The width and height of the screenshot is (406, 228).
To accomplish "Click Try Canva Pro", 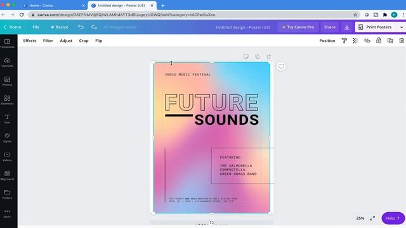I will (x=298, y=27).
